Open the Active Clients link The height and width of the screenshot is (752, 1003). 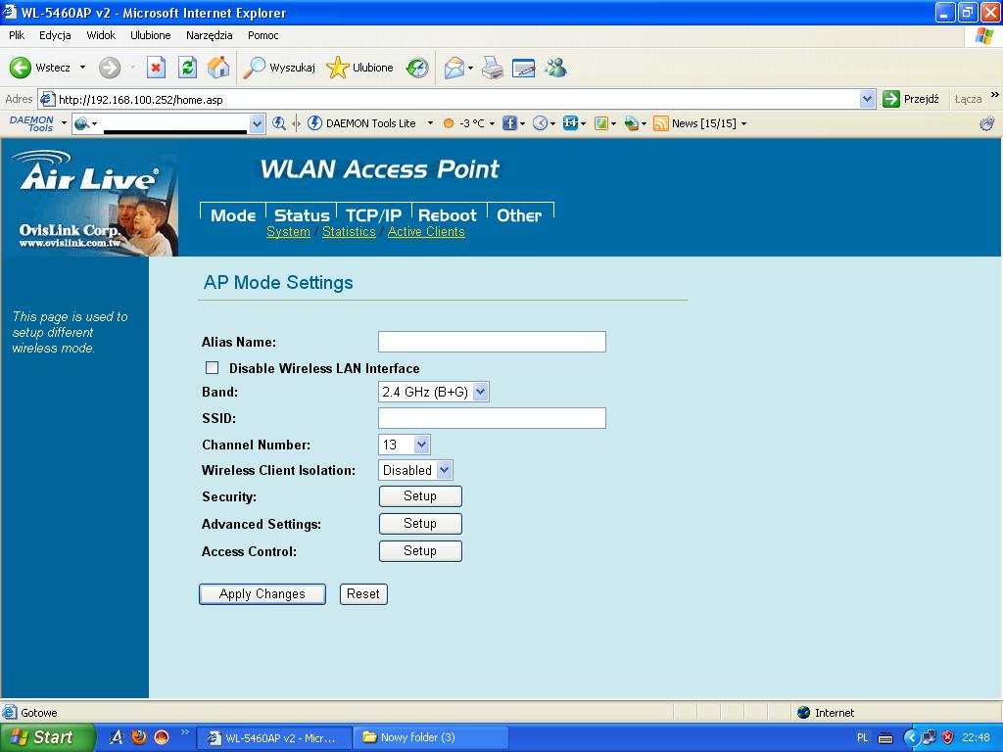(426, 232)
